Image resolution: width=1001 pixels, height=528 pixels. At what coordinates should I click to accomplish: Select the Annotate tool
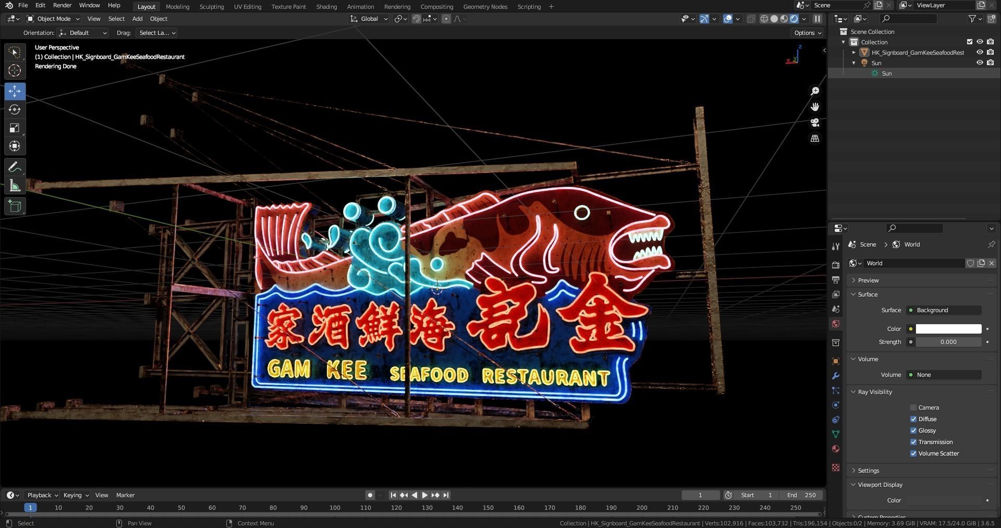tap(15, 167)
